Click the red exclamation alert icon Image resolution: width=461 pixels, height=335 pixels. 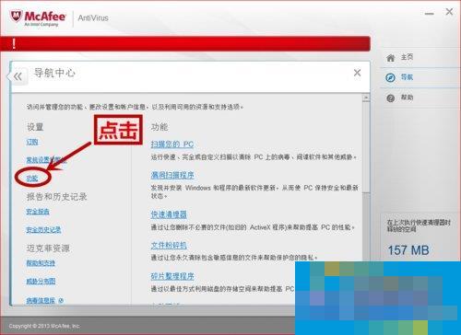(14, 43)
